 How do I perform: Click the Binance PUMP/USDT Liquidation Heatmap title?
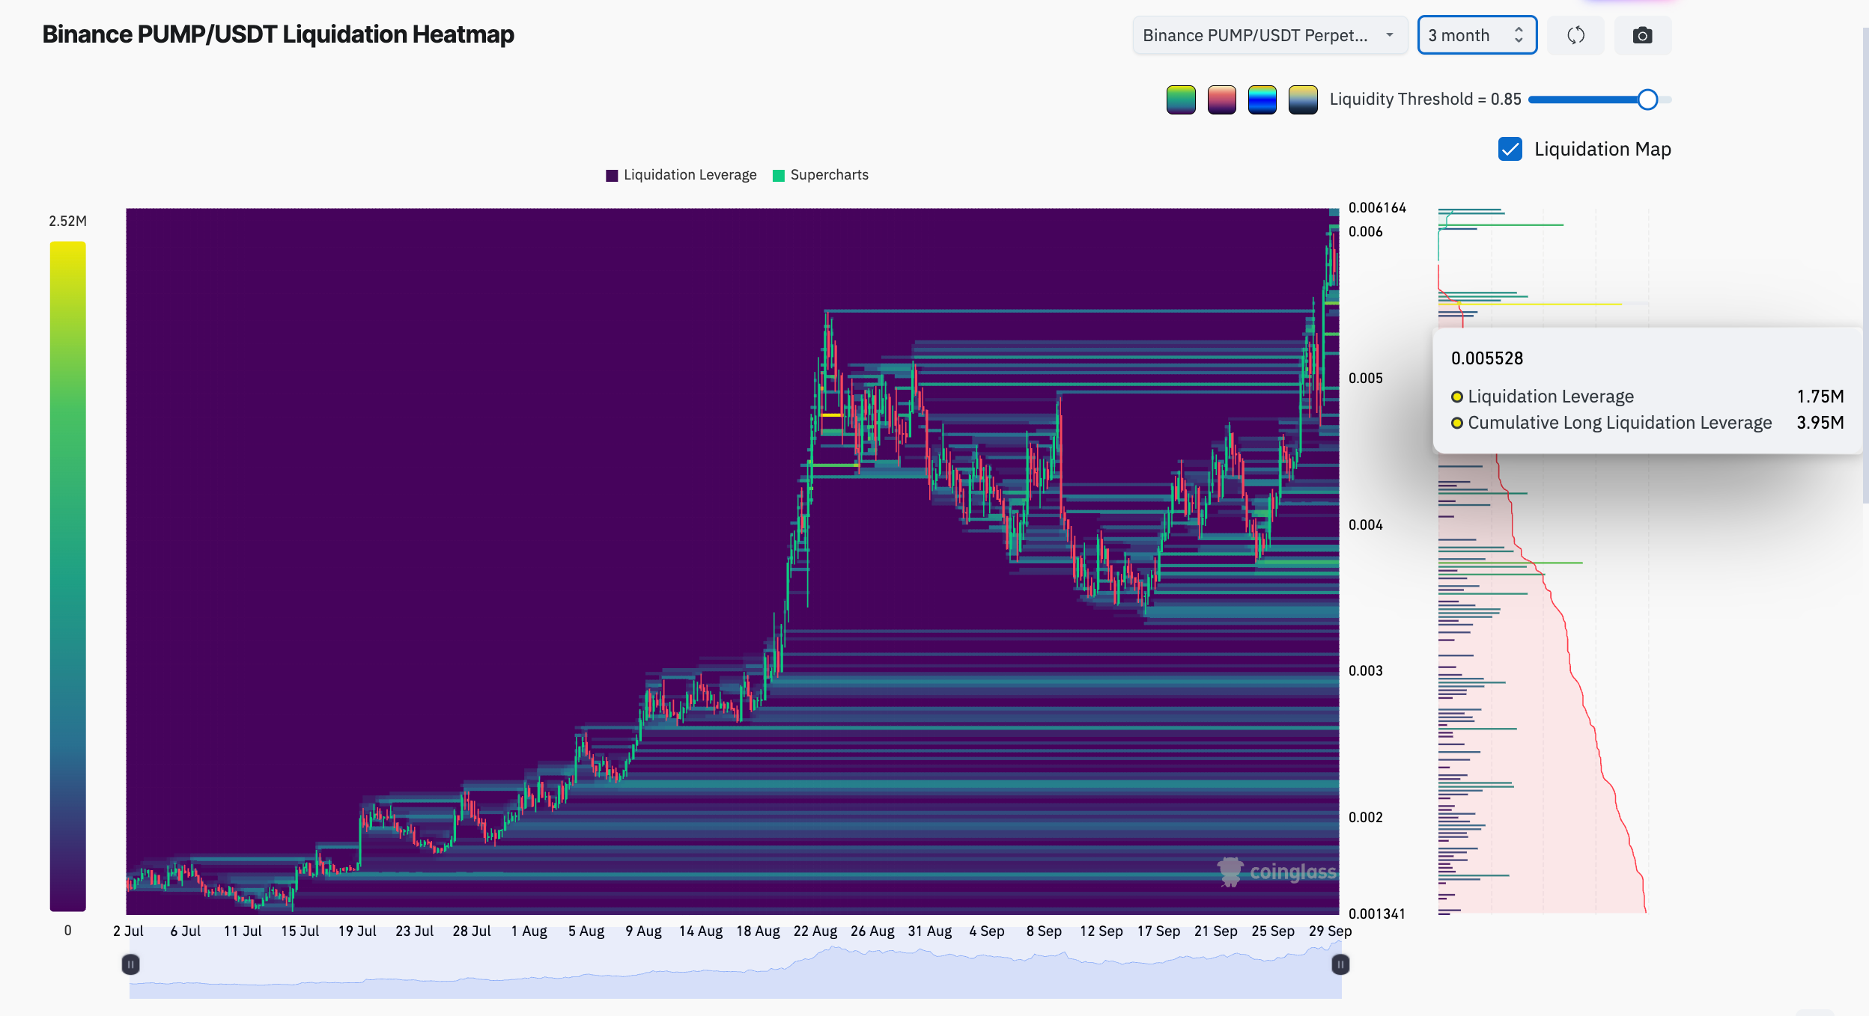click(x=278, y=34)
